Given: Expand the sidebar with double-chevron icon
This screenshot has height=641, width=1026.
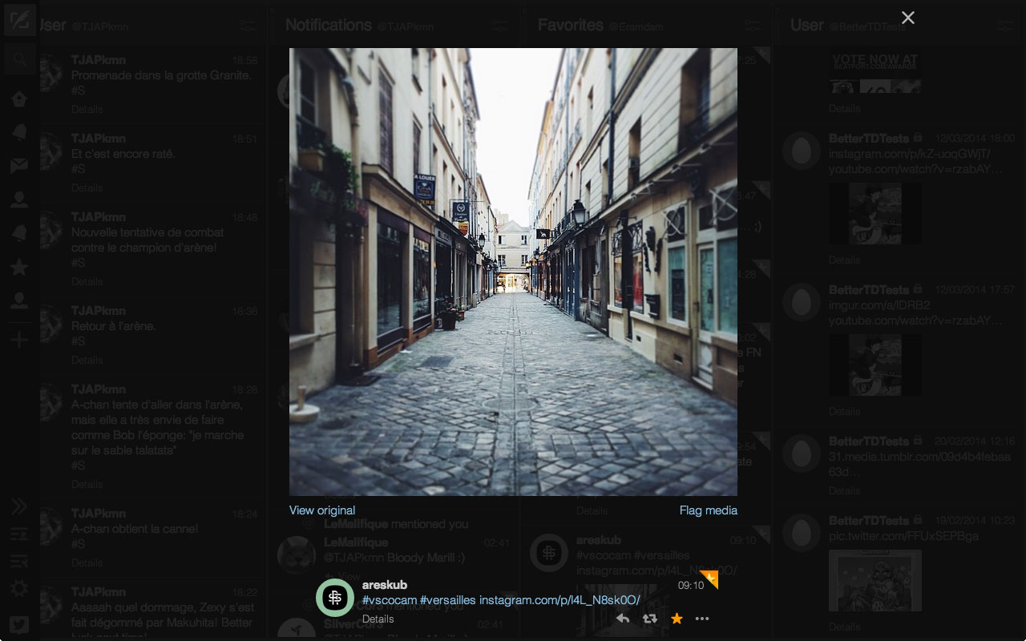Looking at the screenshot, I should coord(19,506).
